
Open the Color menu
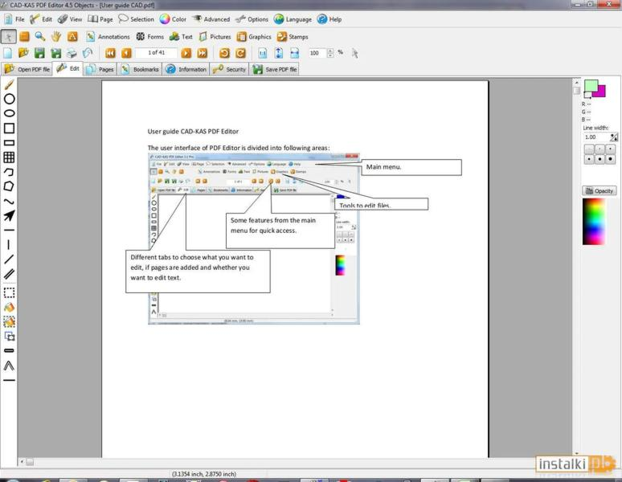(x=173, y=19)
